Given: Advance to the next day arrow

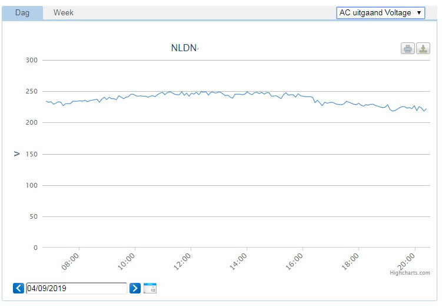Looking at the screenshot, I should pos(135,288).
